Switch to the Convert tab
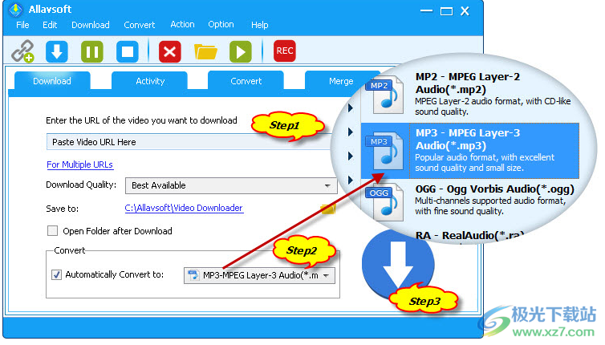The width and height of the screenshot is (605, 345). point(246,81)
